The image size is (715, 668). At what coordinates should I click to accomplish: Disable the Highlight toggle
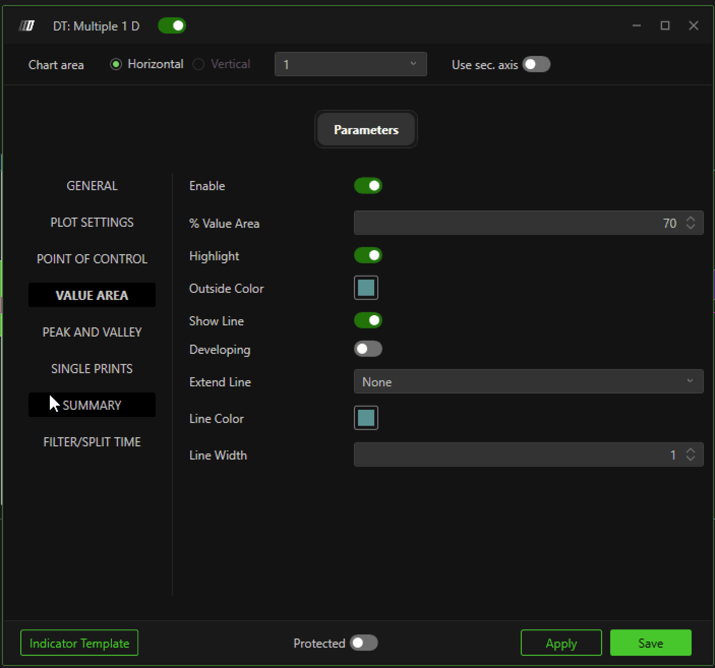368,256
